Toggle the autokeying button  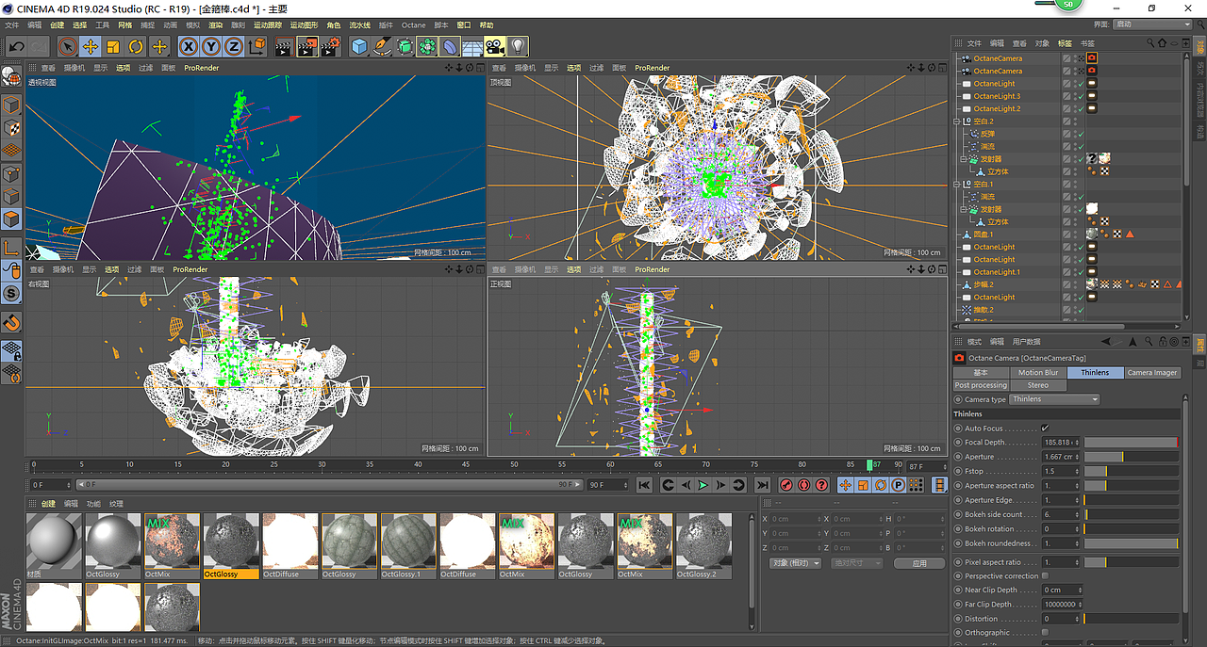(803, 485)
